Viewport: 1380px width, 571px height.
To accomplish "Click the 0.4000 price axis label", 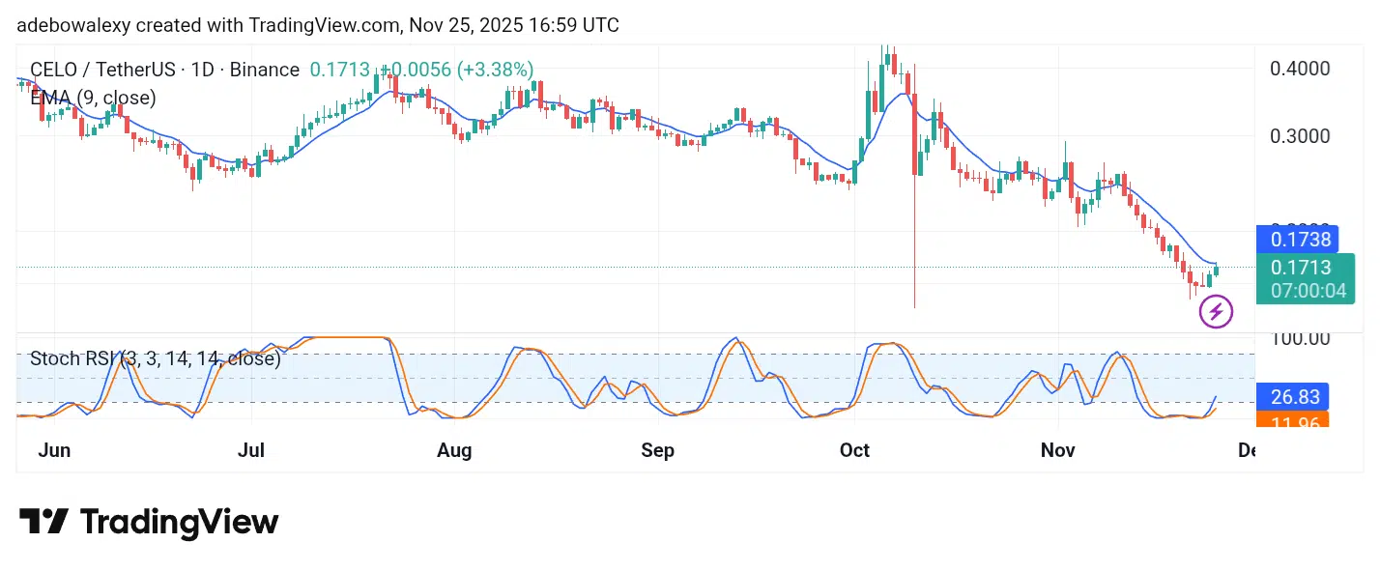I will pos(1300,69).
